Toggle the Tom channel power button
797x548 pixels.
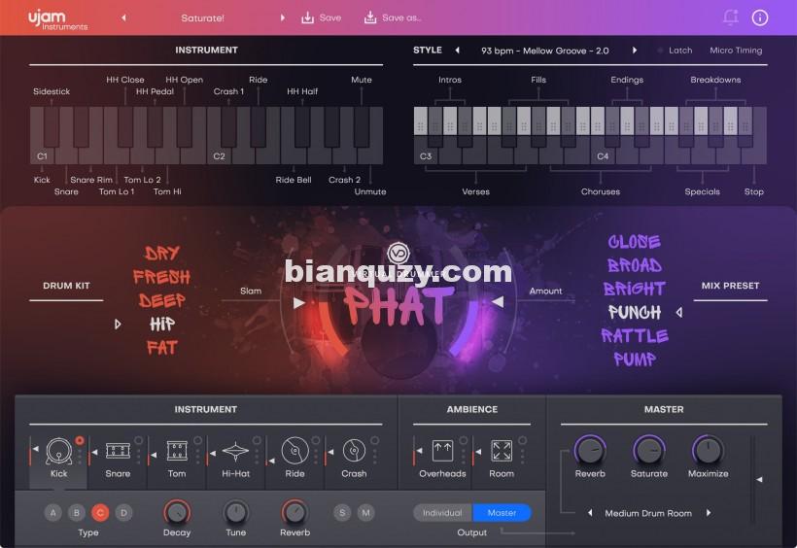[x=197, y=441]
